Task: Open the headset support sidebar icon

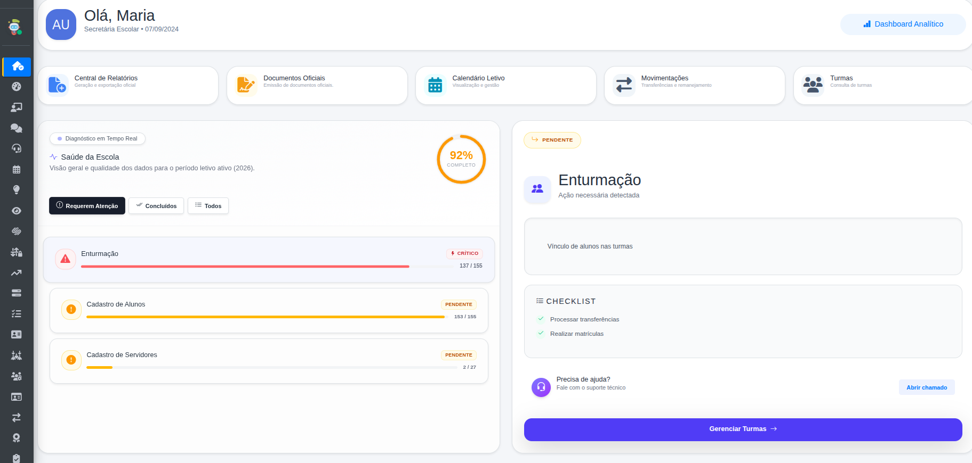Action: coord(17,148)
